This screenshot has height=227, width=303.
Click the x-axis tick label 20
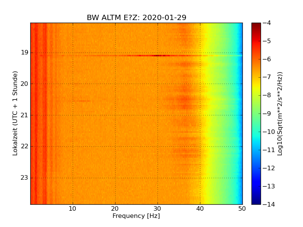(115, 209)
